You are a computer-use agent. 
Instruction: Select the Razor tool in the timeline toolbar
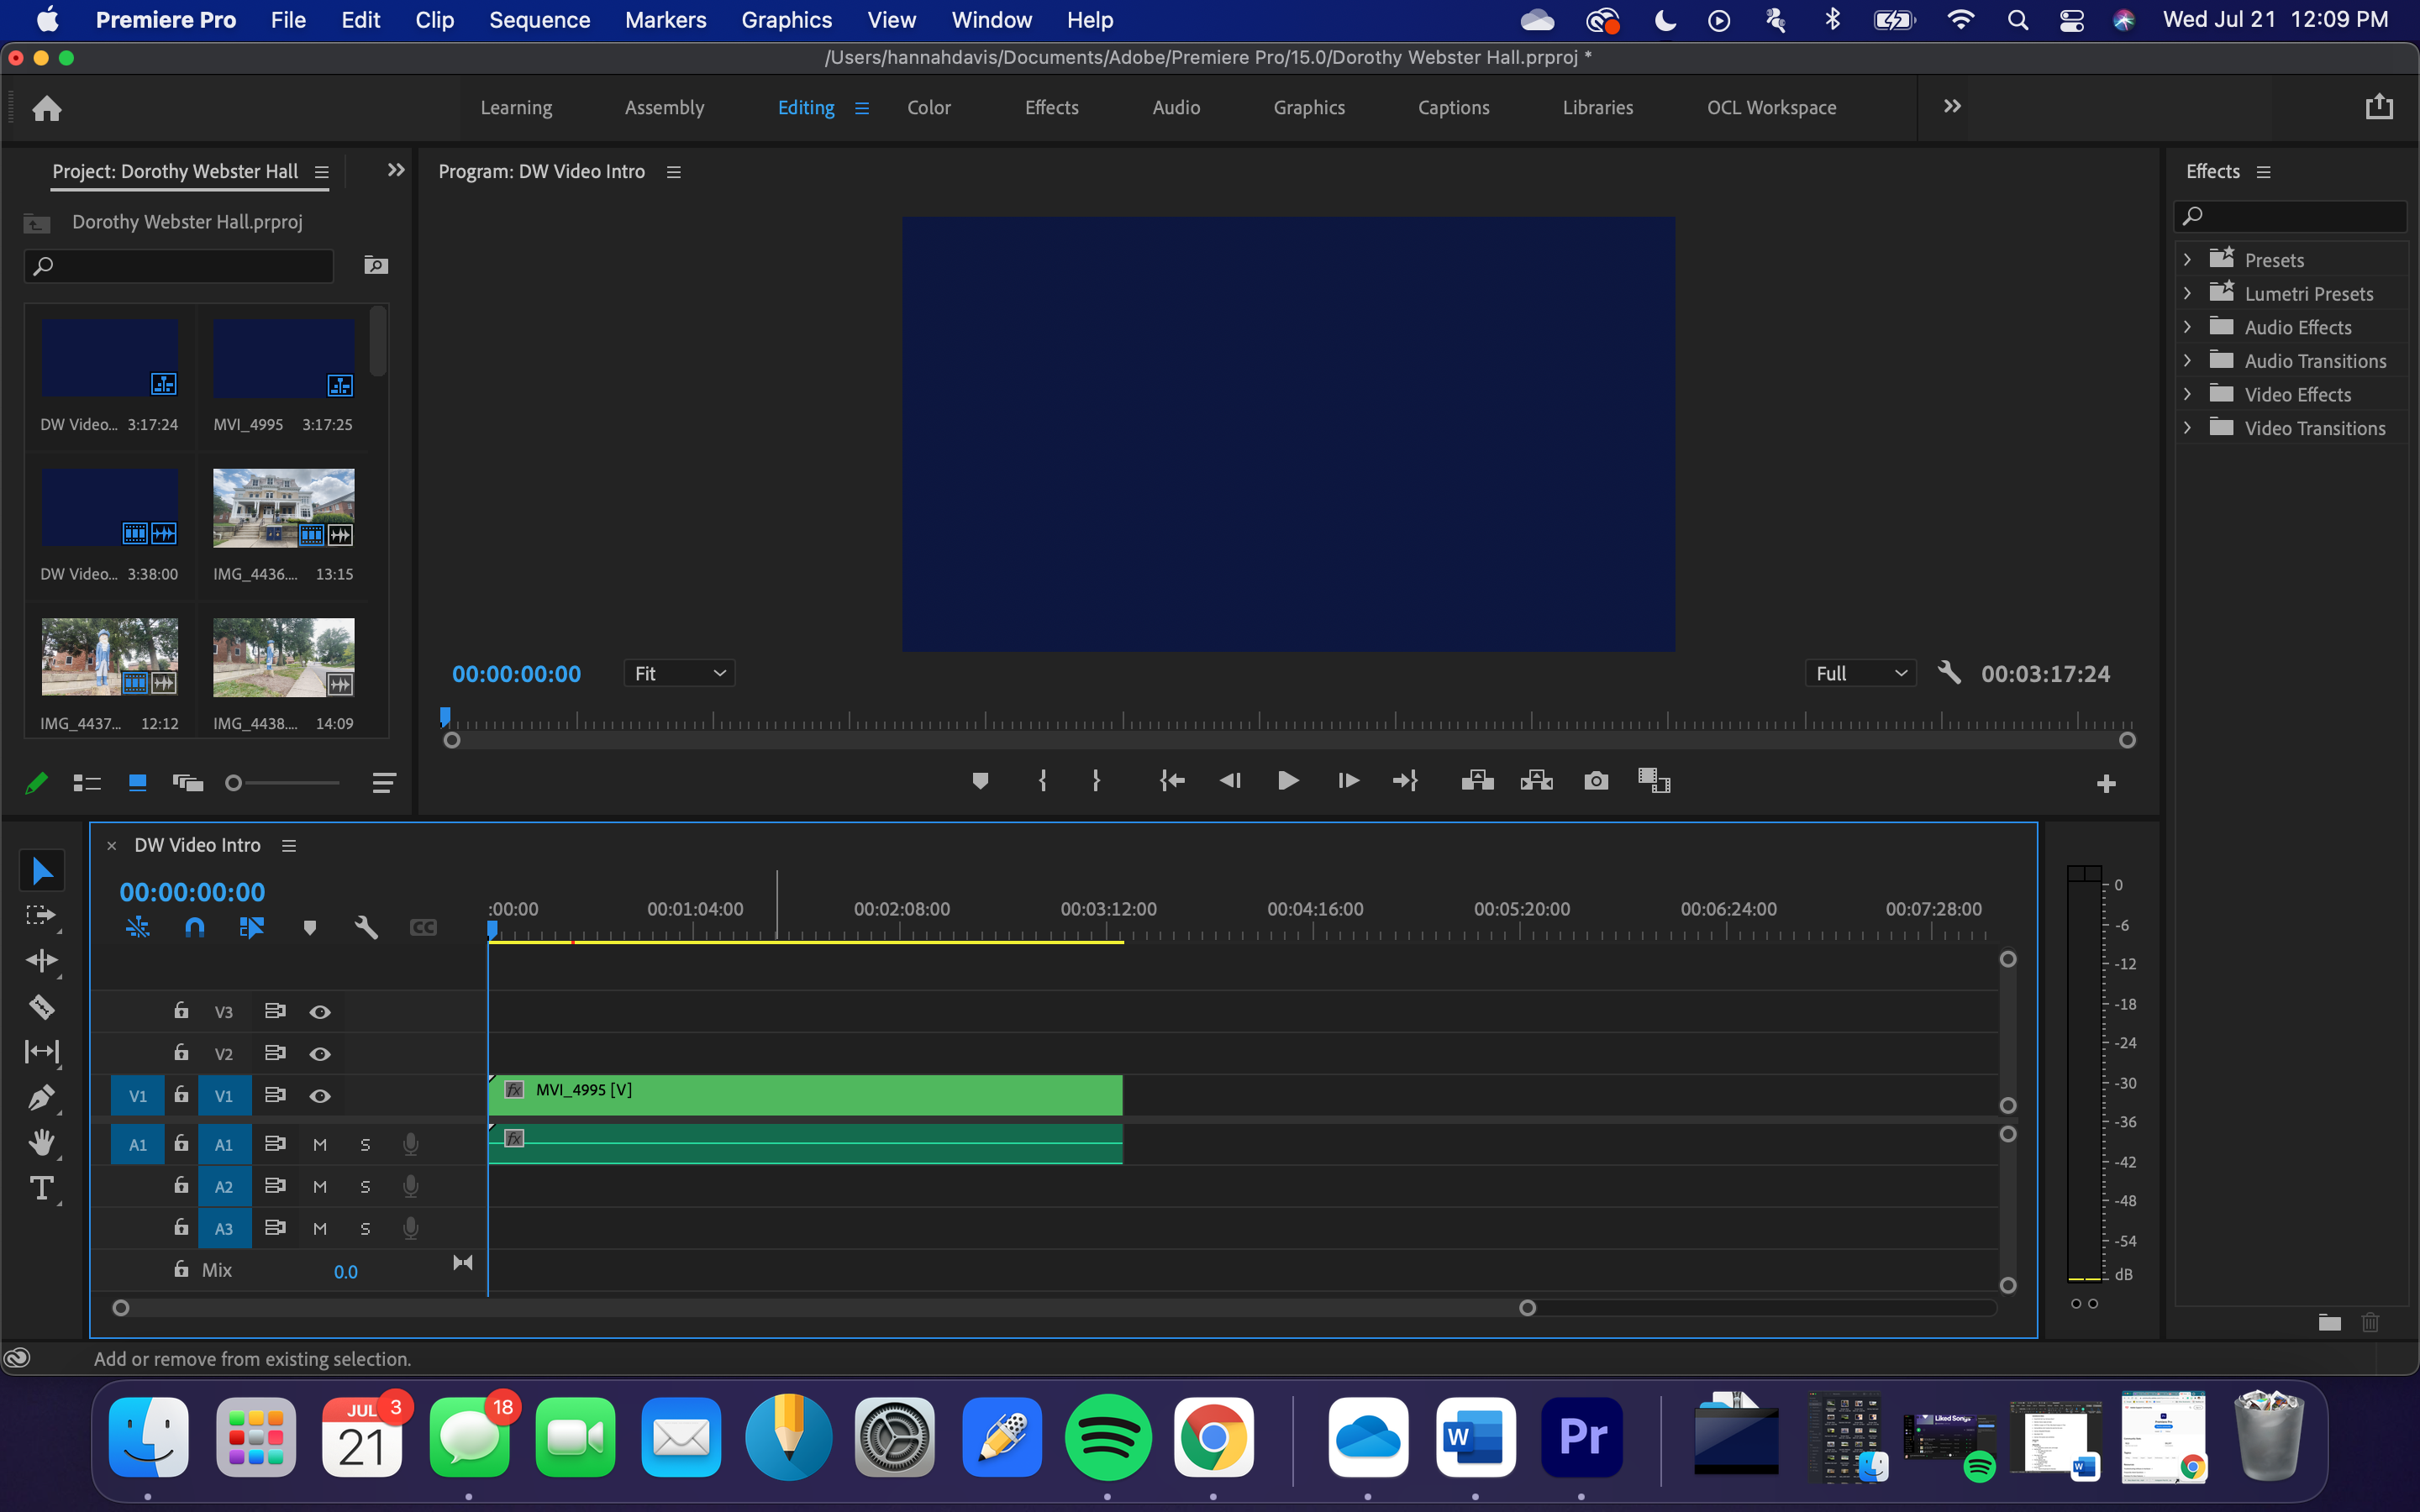pyautogui.click(x=42, y=1007)
